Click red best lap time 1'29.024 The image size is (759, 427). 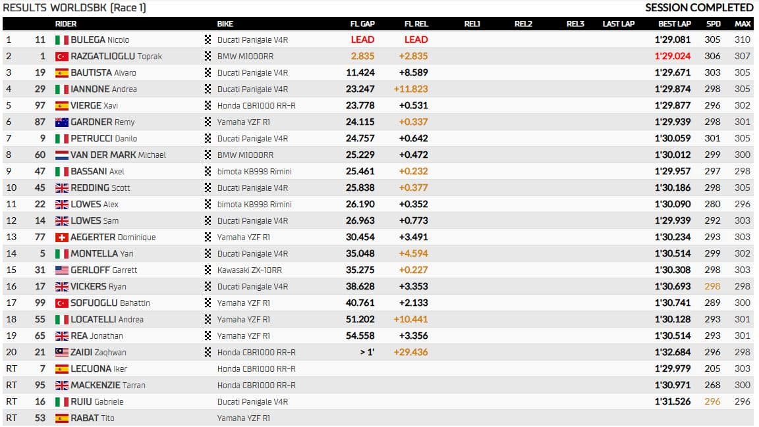point(673,56)
